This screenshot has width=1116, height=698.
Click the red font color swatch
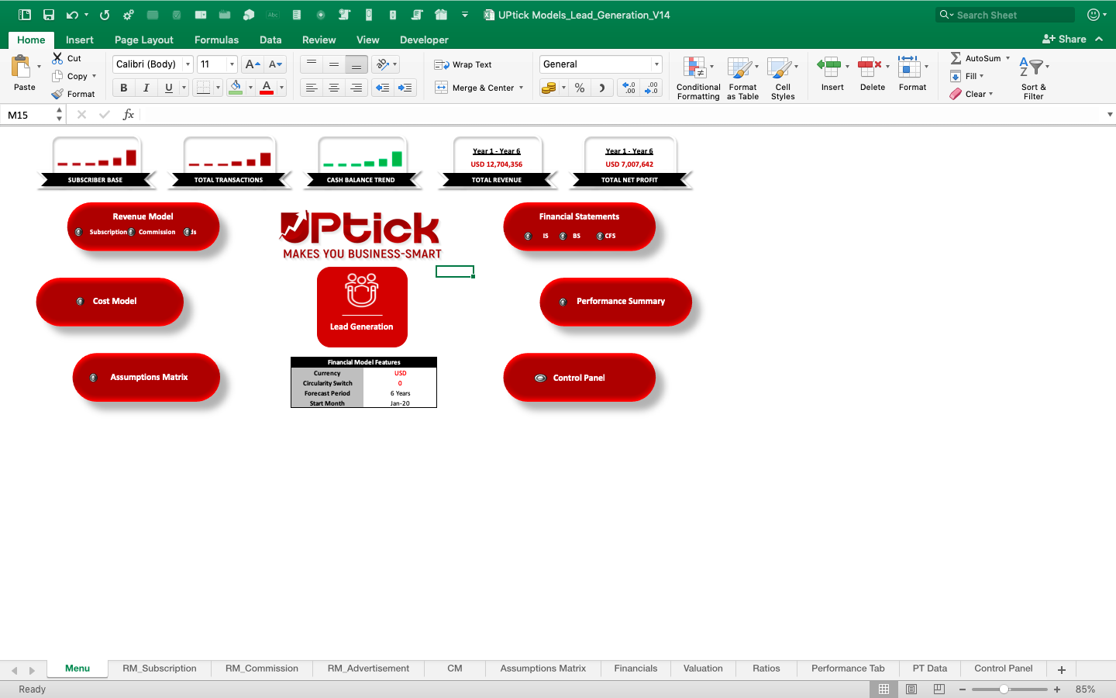click(x=267, y=88)
